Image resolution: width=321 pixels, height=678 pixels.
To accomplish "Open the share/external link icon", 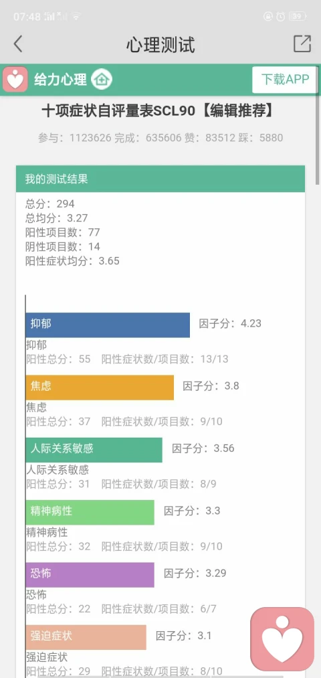I will pyautogui.click(x=302, y=44).
